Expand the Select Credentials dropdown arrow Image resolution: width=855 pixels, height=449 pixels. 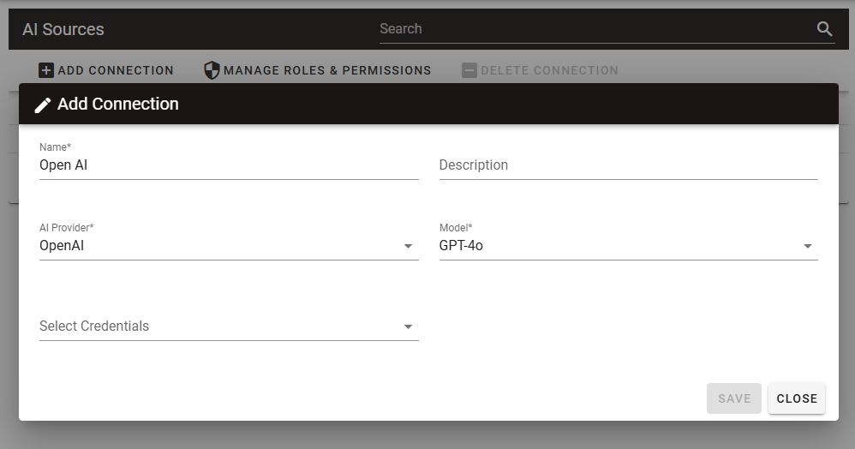coord(408,326)
